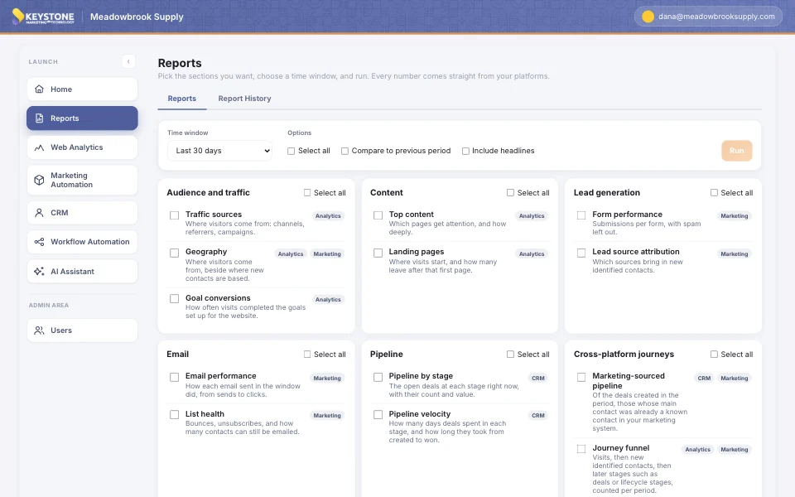Click the Cross-platform journeys heading

[x=624, y=355]
